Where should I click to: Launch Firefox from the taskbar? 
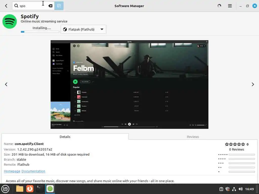tap(30, 189)
